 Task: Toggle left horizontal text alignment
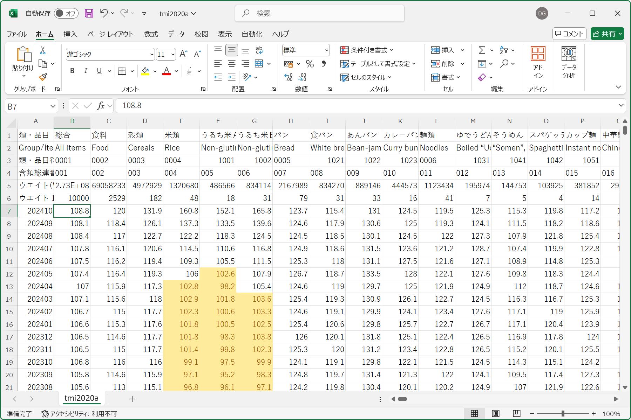click(x=218, y=63)
